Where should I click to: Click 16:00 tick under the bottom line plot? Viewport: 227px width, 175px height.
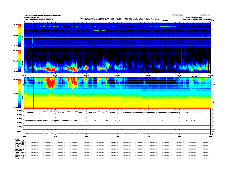pyautogui.click(x=148, y=136)
